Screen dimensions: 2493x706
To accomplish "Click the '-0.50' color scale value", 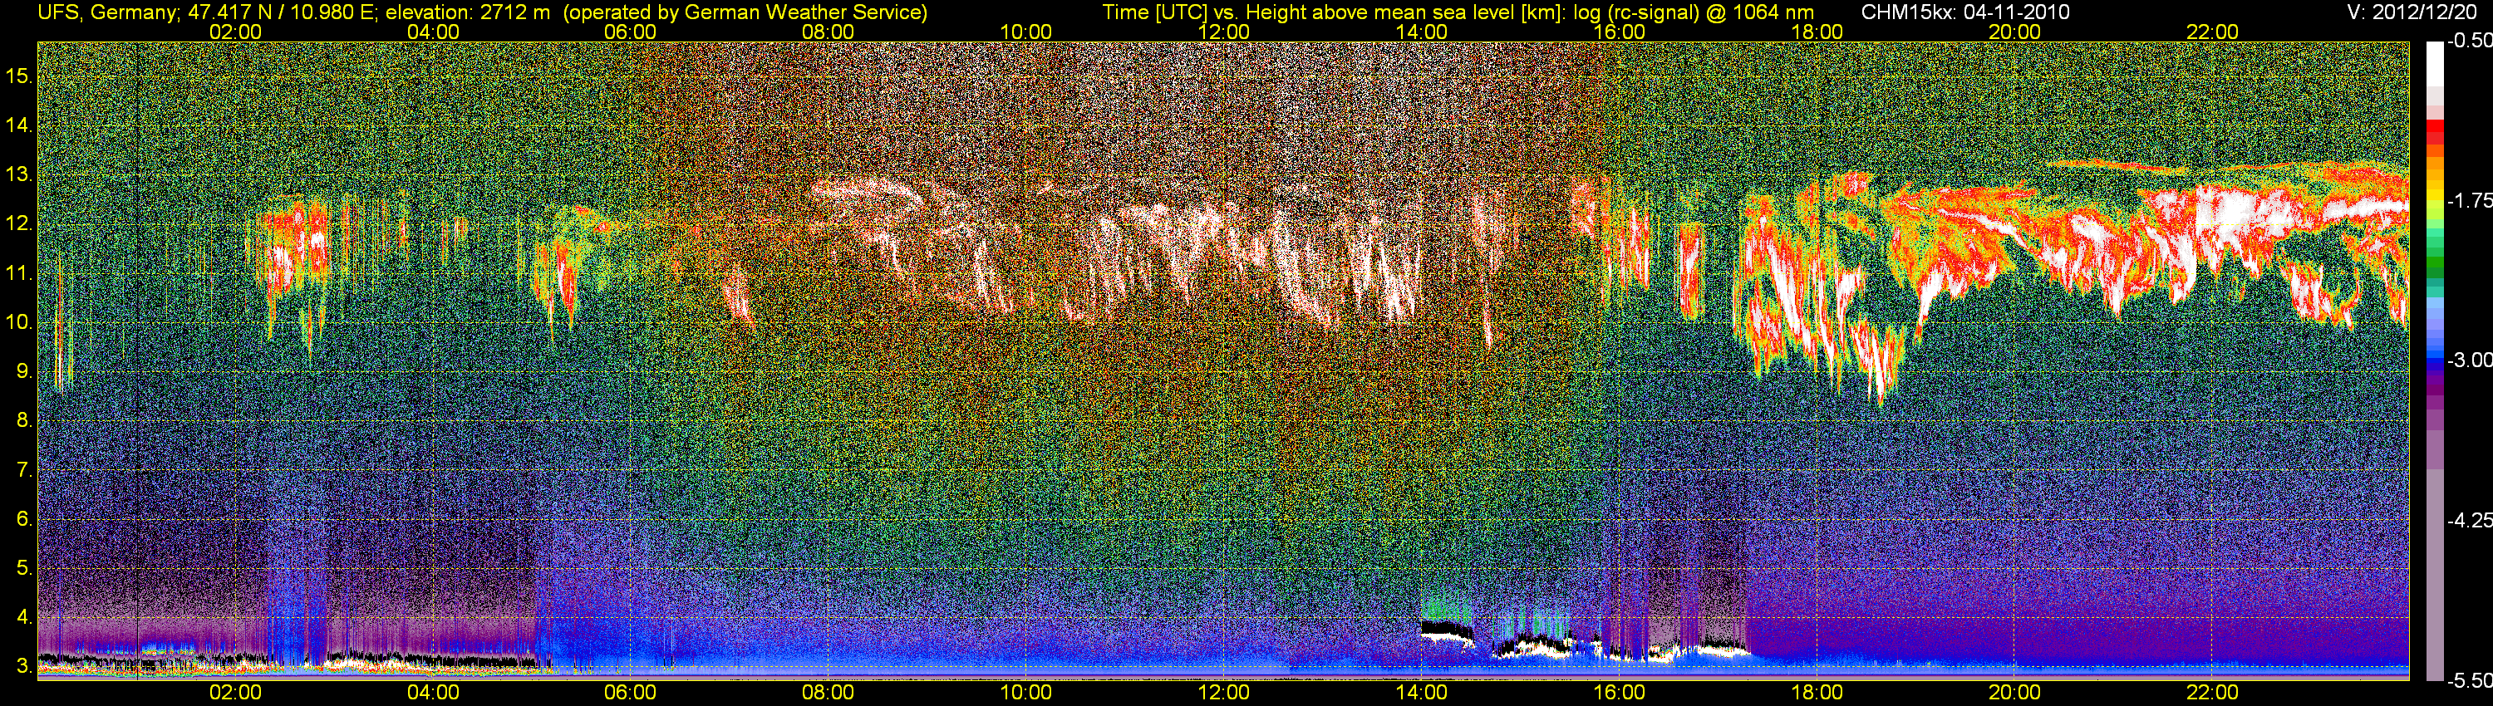I will [x=2469, y=41].
